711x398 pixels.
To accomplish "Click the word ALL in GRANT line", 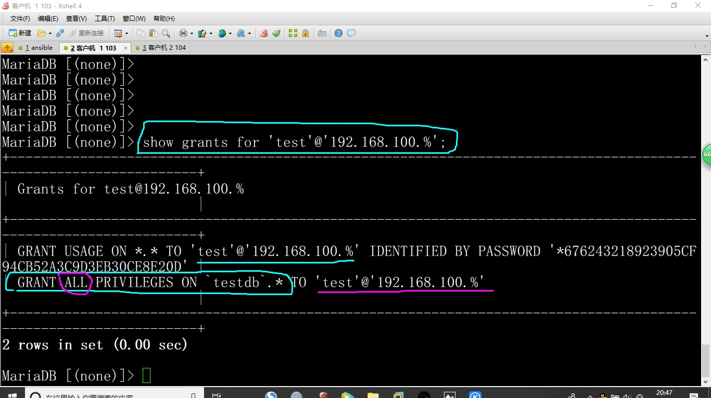I will pyautogui.click(x=76, y=283).
